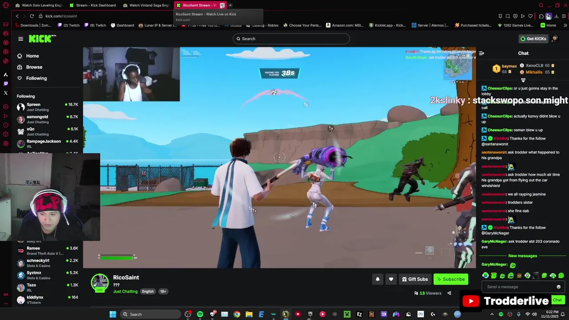Screen dimensions: 569x320
Task: Open the Dashboard bookmark
Action: [x=122, y=25]
